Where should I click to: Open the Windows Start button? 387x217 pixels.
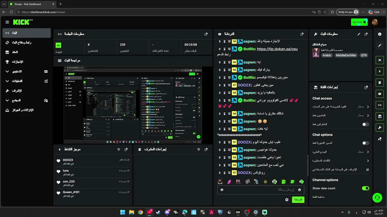(x=122, y=212)
